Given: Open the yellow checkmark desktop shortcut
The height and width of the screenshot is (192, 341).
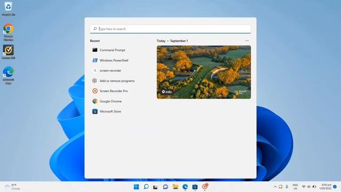Looking at the screenshot, I should pyautogui.click(x=9, y=52).
